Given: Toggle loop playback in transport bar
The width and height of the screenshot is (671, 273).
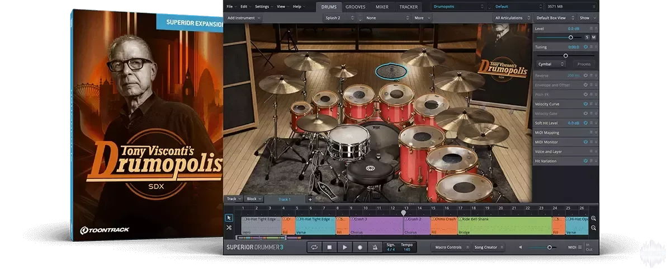Looking at the screenshot, I should (x=314, y=247).
